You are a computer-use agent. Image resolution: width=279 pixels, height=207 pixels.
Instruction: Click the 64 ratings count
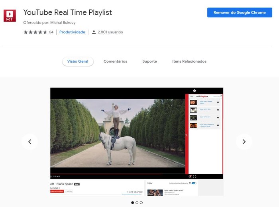click(x=51, y=32)
